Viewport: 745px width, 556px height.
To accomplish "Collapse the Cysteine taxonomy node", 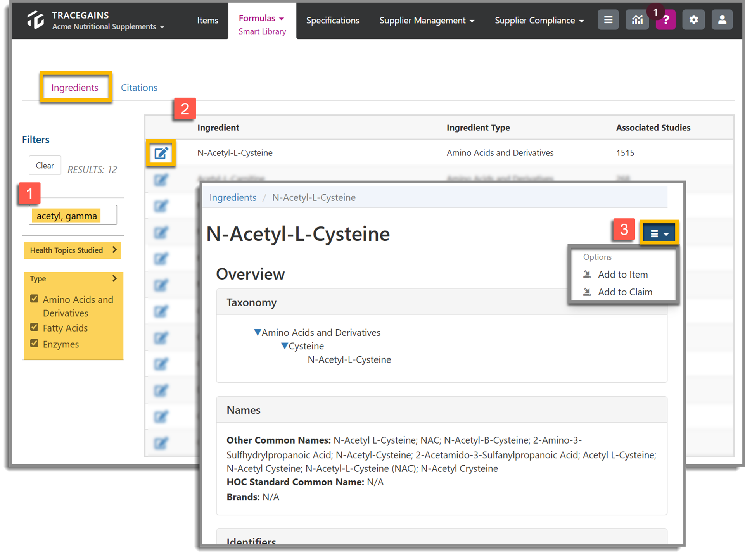I will click(x=285, y=346).
